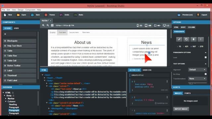Click the components search field
This screenshot has width=212, height=119.
20,34
